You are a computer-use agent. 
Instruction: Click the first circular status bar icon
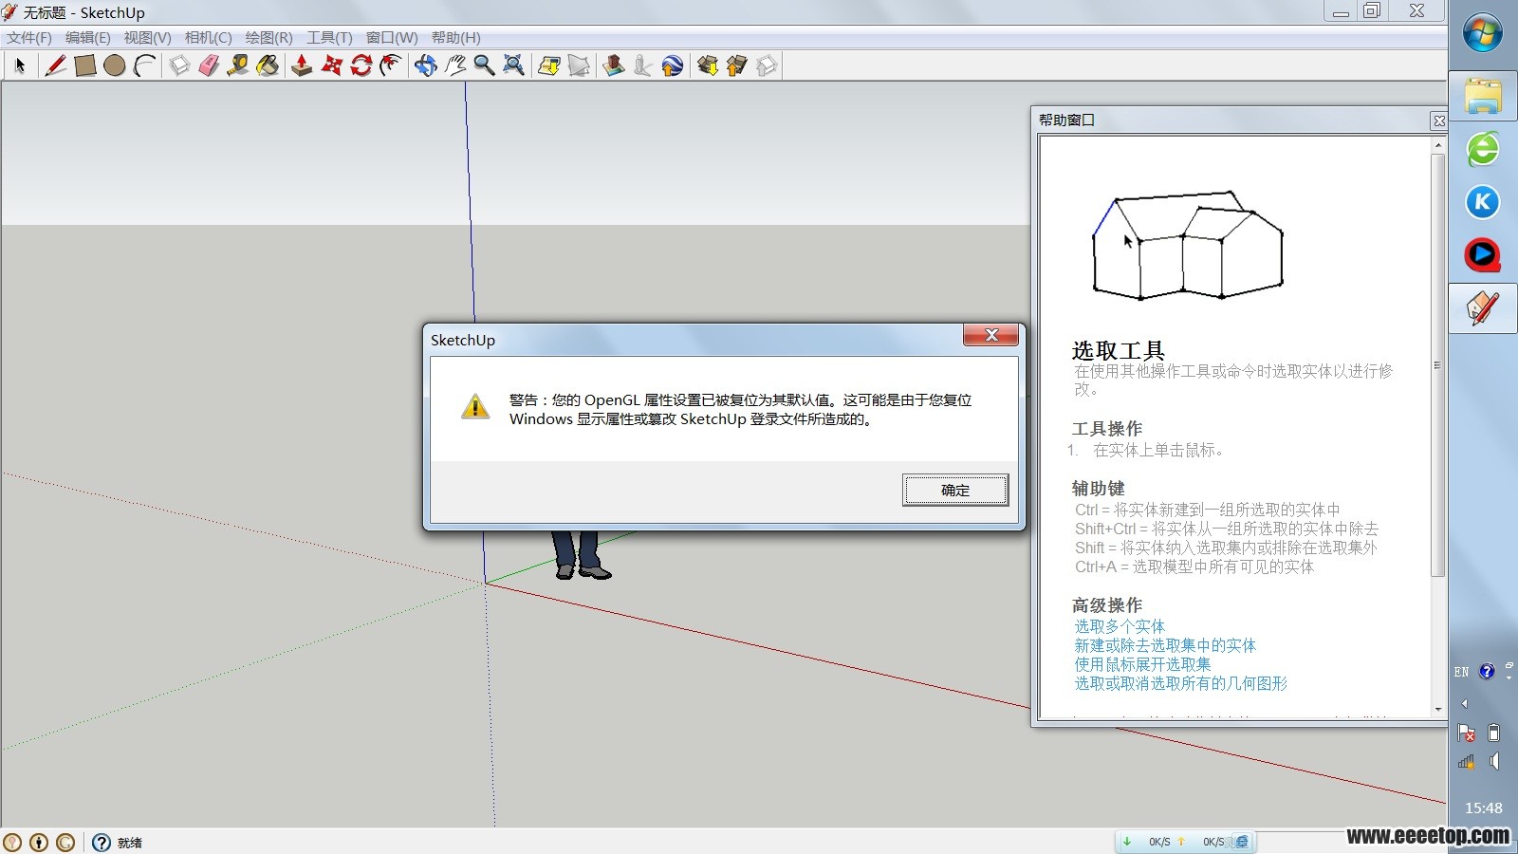[x=12, y=842]
